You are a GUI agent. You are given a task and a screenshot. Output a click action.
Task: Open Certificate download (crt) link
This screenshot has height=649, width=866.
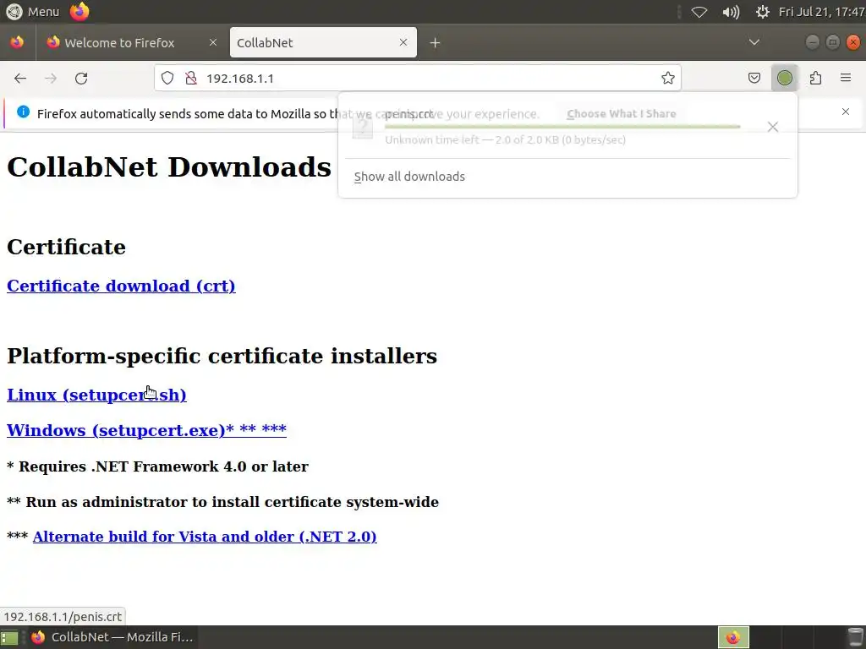click(x=121, y=286)
